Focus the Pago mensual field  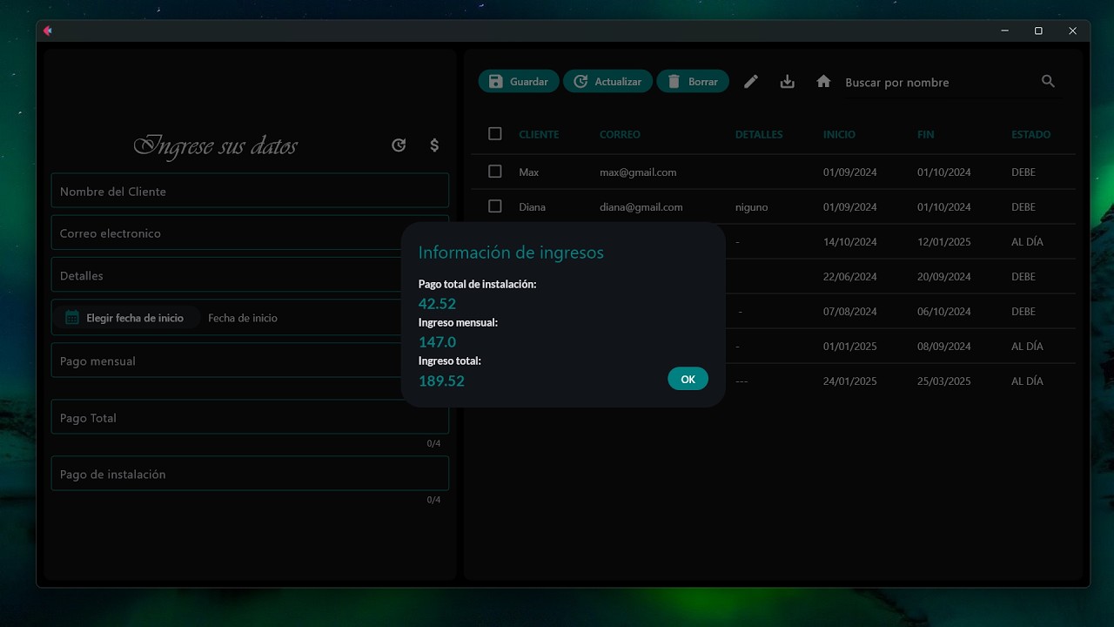(x=250, y=361)
